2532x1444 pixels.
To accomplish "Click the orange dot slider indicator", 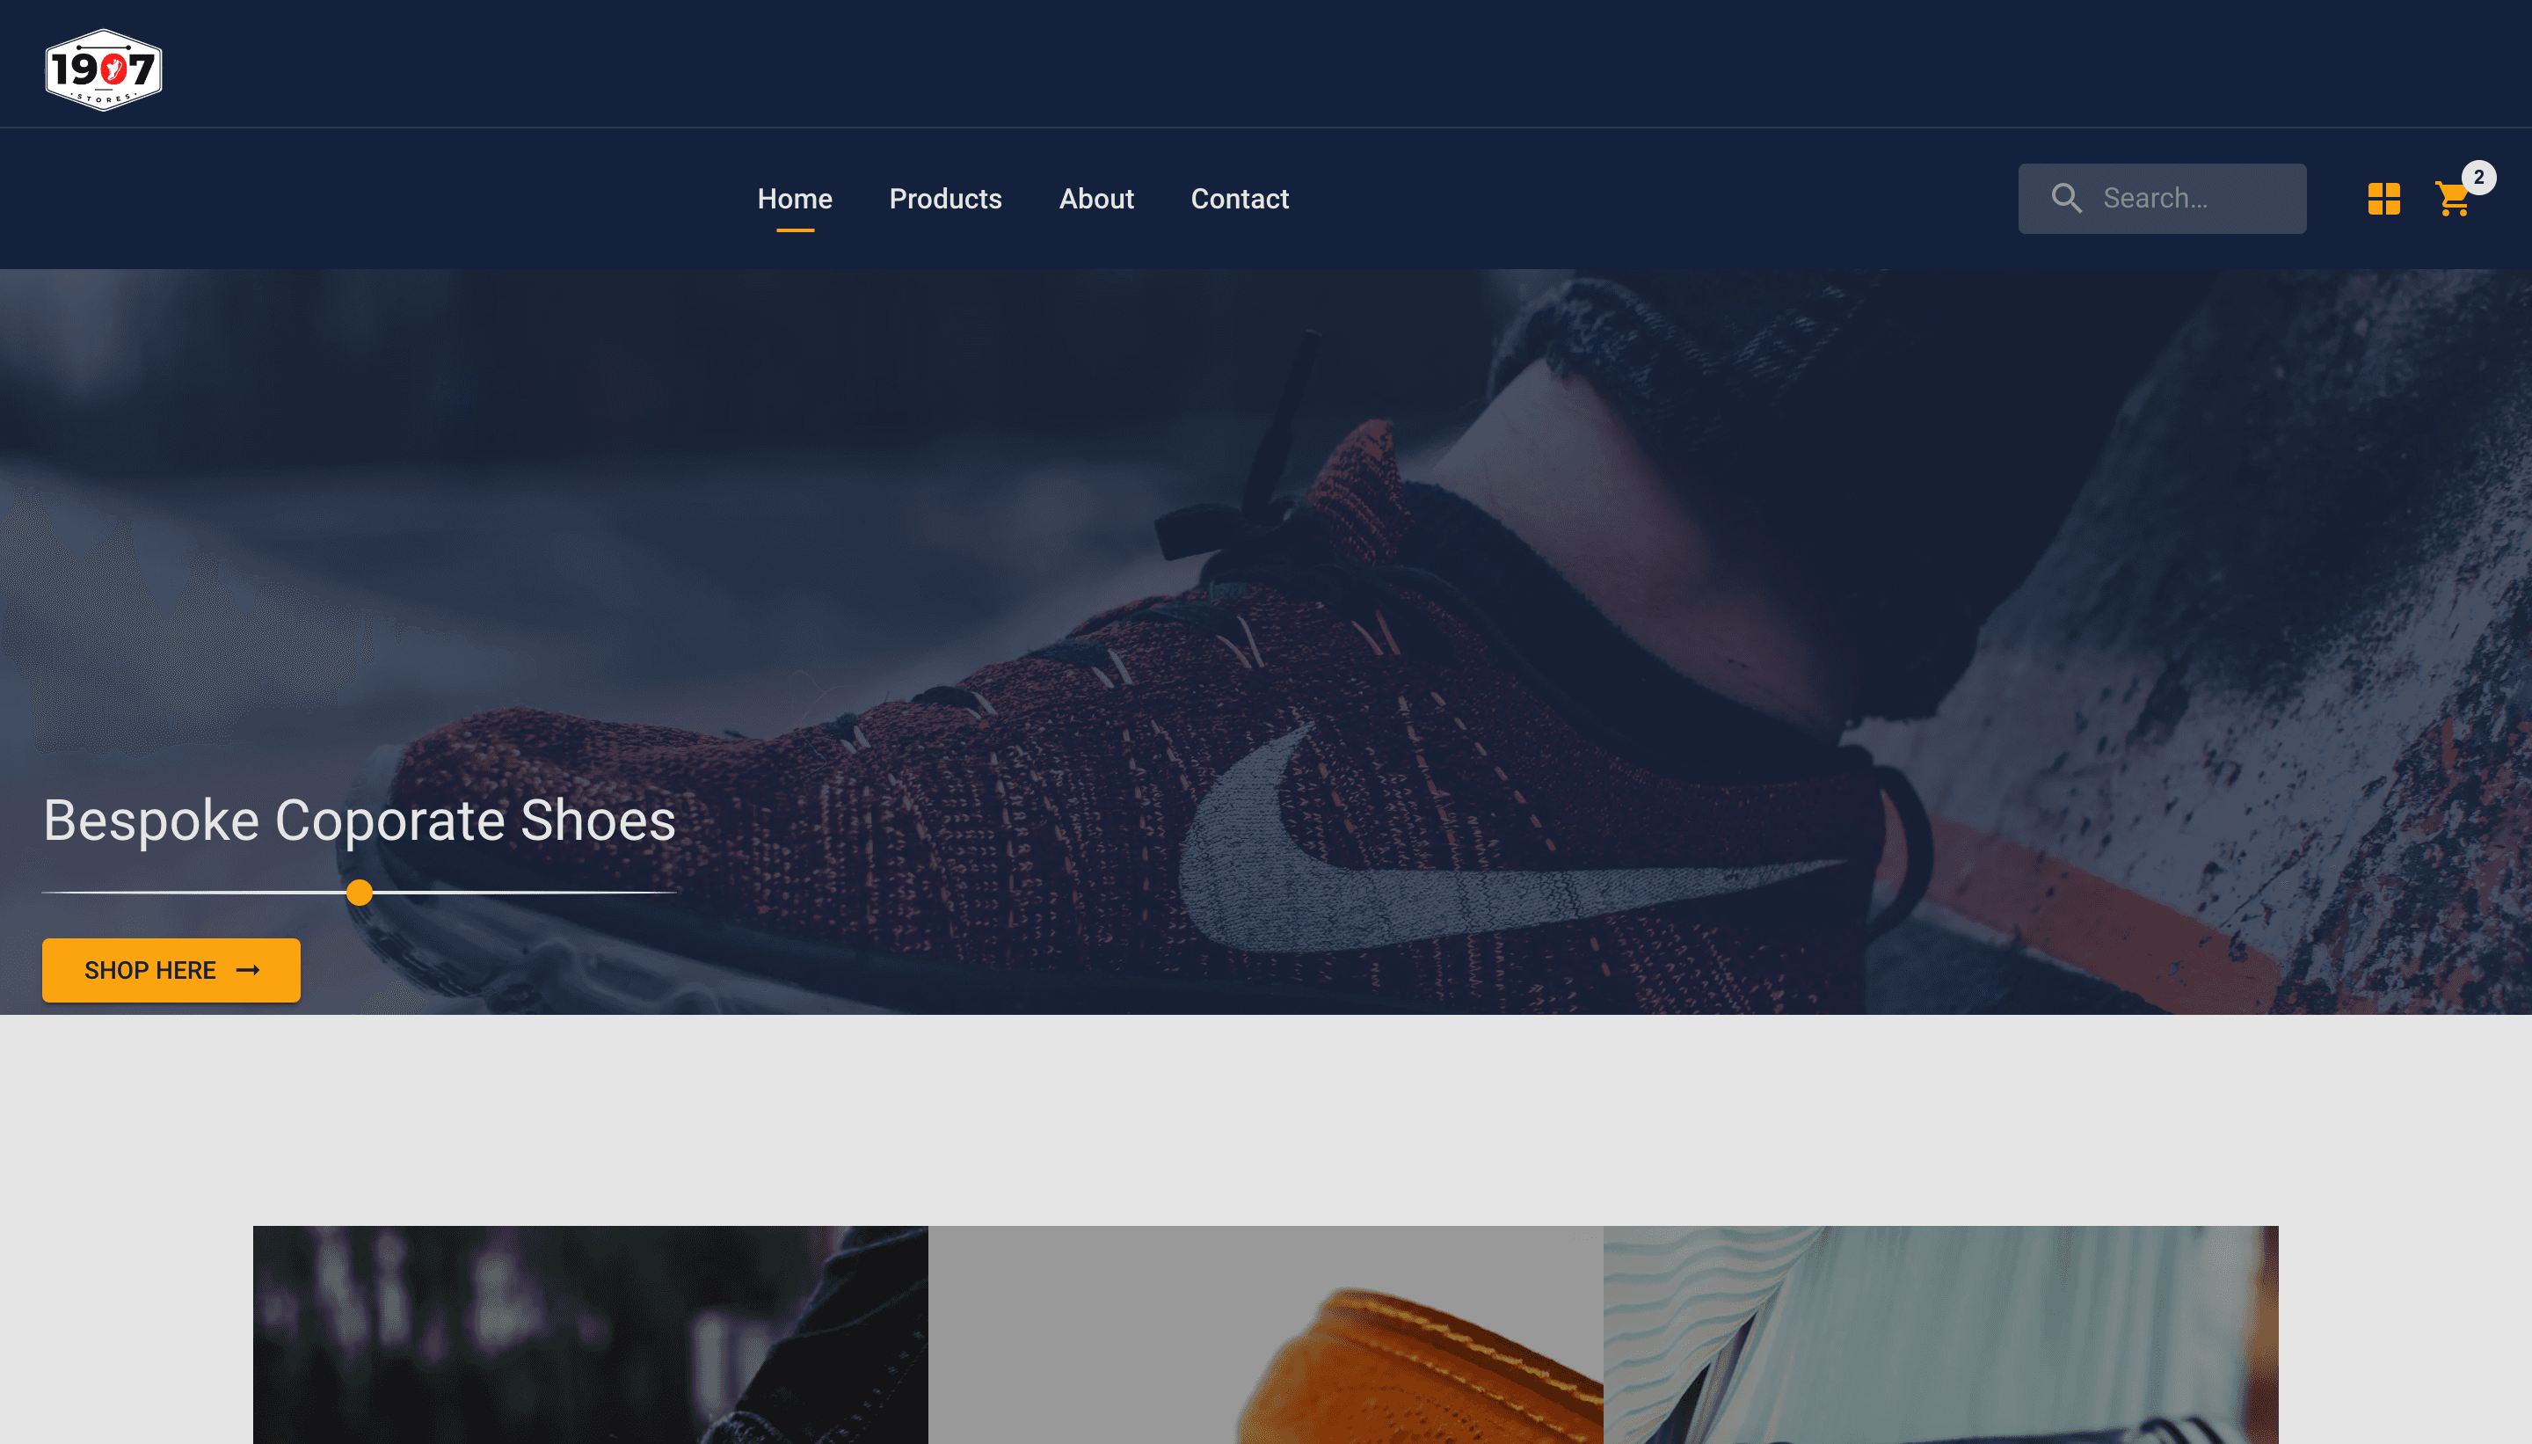I will [358, 893].
